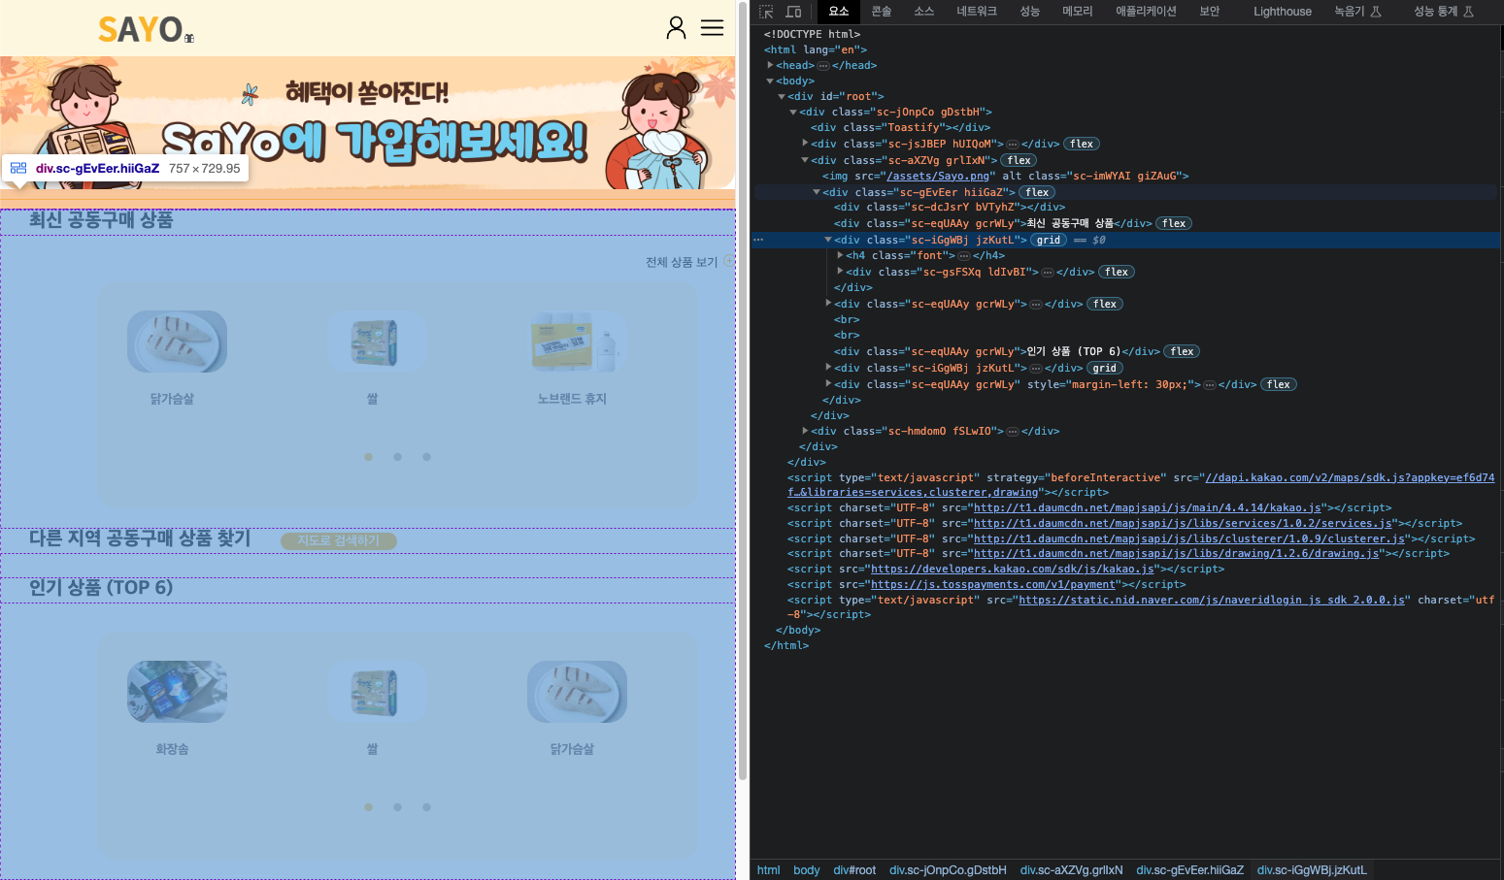1504x880 pixels.
Task: Select body in the breadcrumb bar
Action: coord(806,870)
